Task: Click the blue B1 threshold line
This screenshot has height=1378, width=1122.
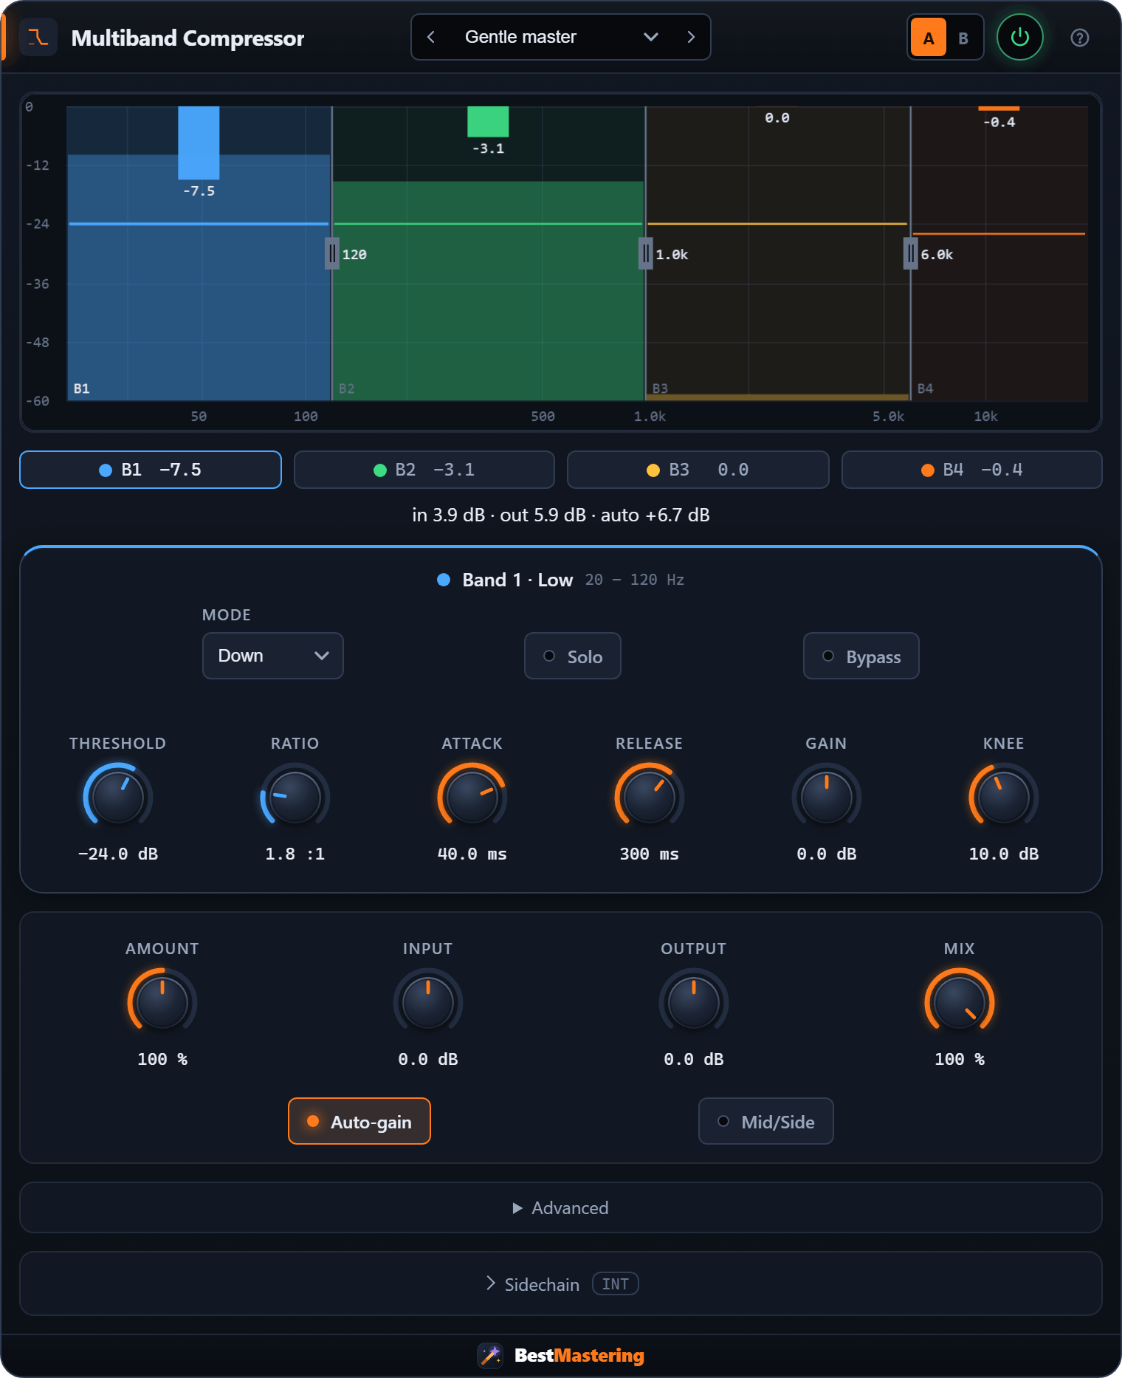Action: click(199, 223)
